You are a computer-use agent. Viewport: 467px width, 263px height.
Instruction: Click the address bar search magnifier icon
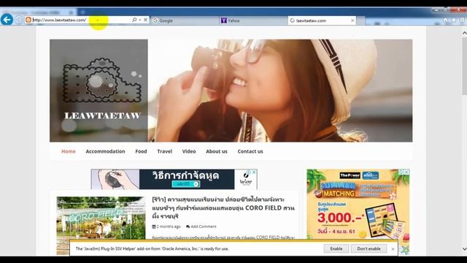pyautogui.click(x=134, y=20)
